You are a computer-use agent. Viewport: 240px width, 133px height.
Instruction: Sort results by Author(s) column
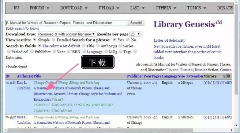tap(25, 76)
